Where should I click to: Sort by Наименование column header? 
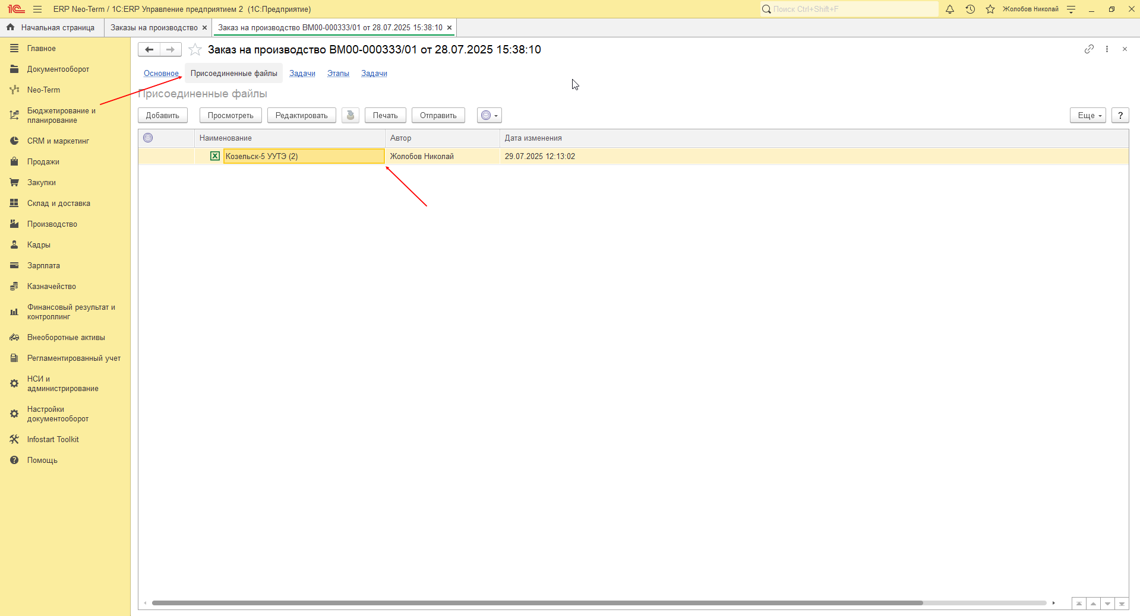(x=290, y=138)
